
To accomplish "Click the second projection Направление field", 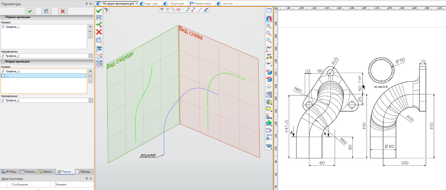I will tap(45, 100).
